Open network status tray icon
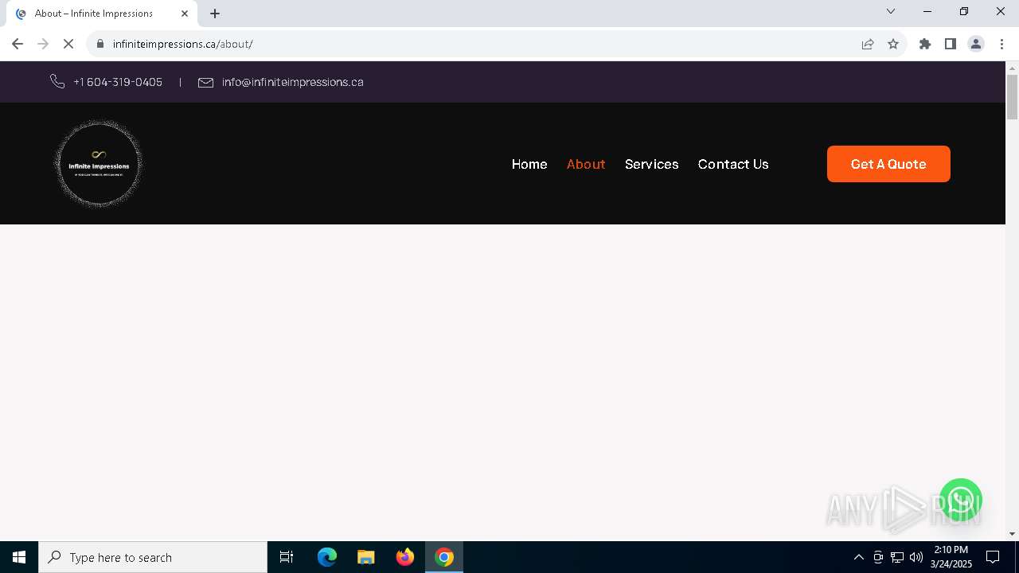The image size is (1019, 573). (897, 557)
